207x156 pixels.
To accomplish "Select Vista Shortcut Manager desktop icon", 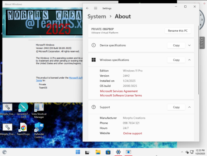I will click(x=39, y=110).
